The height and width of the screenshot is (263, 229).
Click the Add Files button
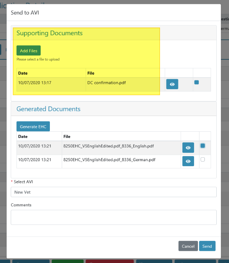(x=28, y=51)
